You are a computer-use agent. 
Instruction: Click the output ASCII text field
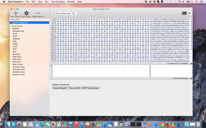click(170, 71)
